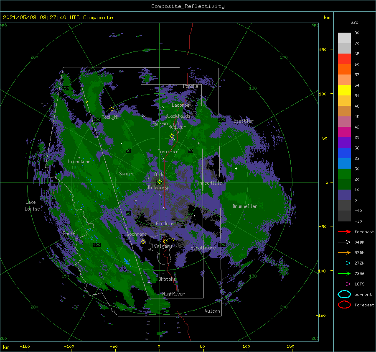Click the HighRiver label

(173, 294)
